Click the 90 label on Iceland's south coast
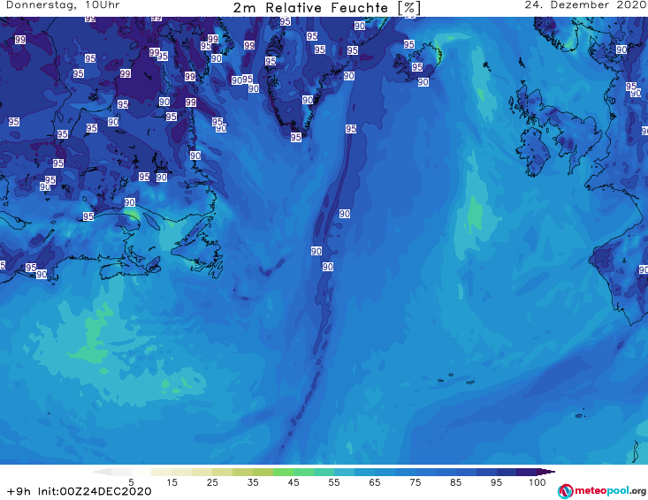 423,82
